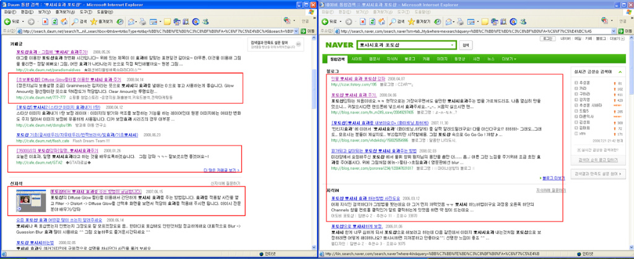Click the Mail envelope icon in the Naver window

[449, 22]
